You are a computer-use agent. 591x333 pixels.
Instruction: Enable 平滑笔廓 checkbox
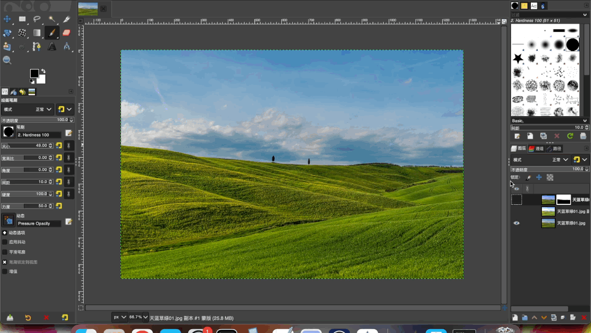pyautogui.click(x=5, y=252)
